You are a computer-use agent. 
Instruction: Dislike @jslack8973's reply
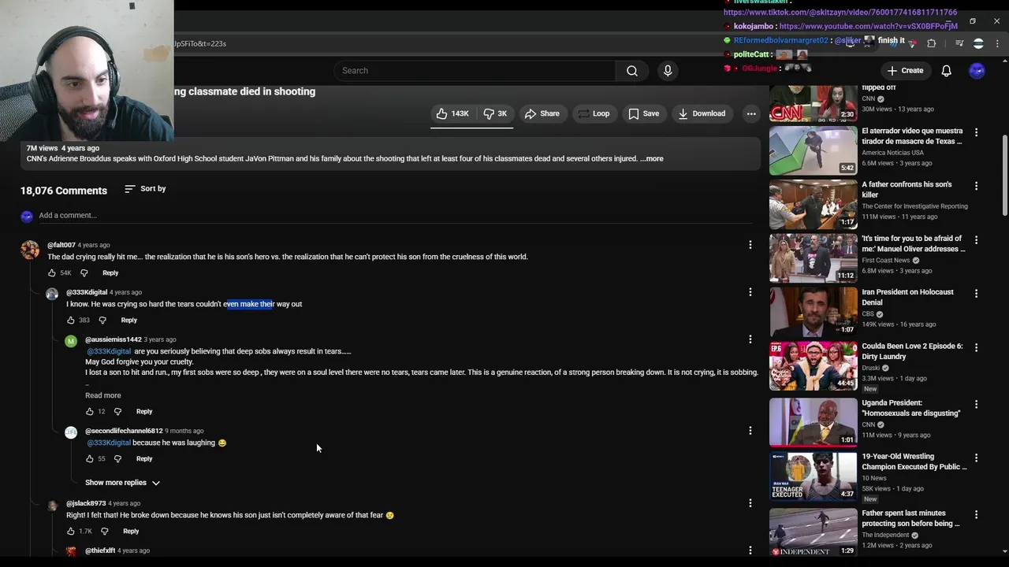coord(104,532)
